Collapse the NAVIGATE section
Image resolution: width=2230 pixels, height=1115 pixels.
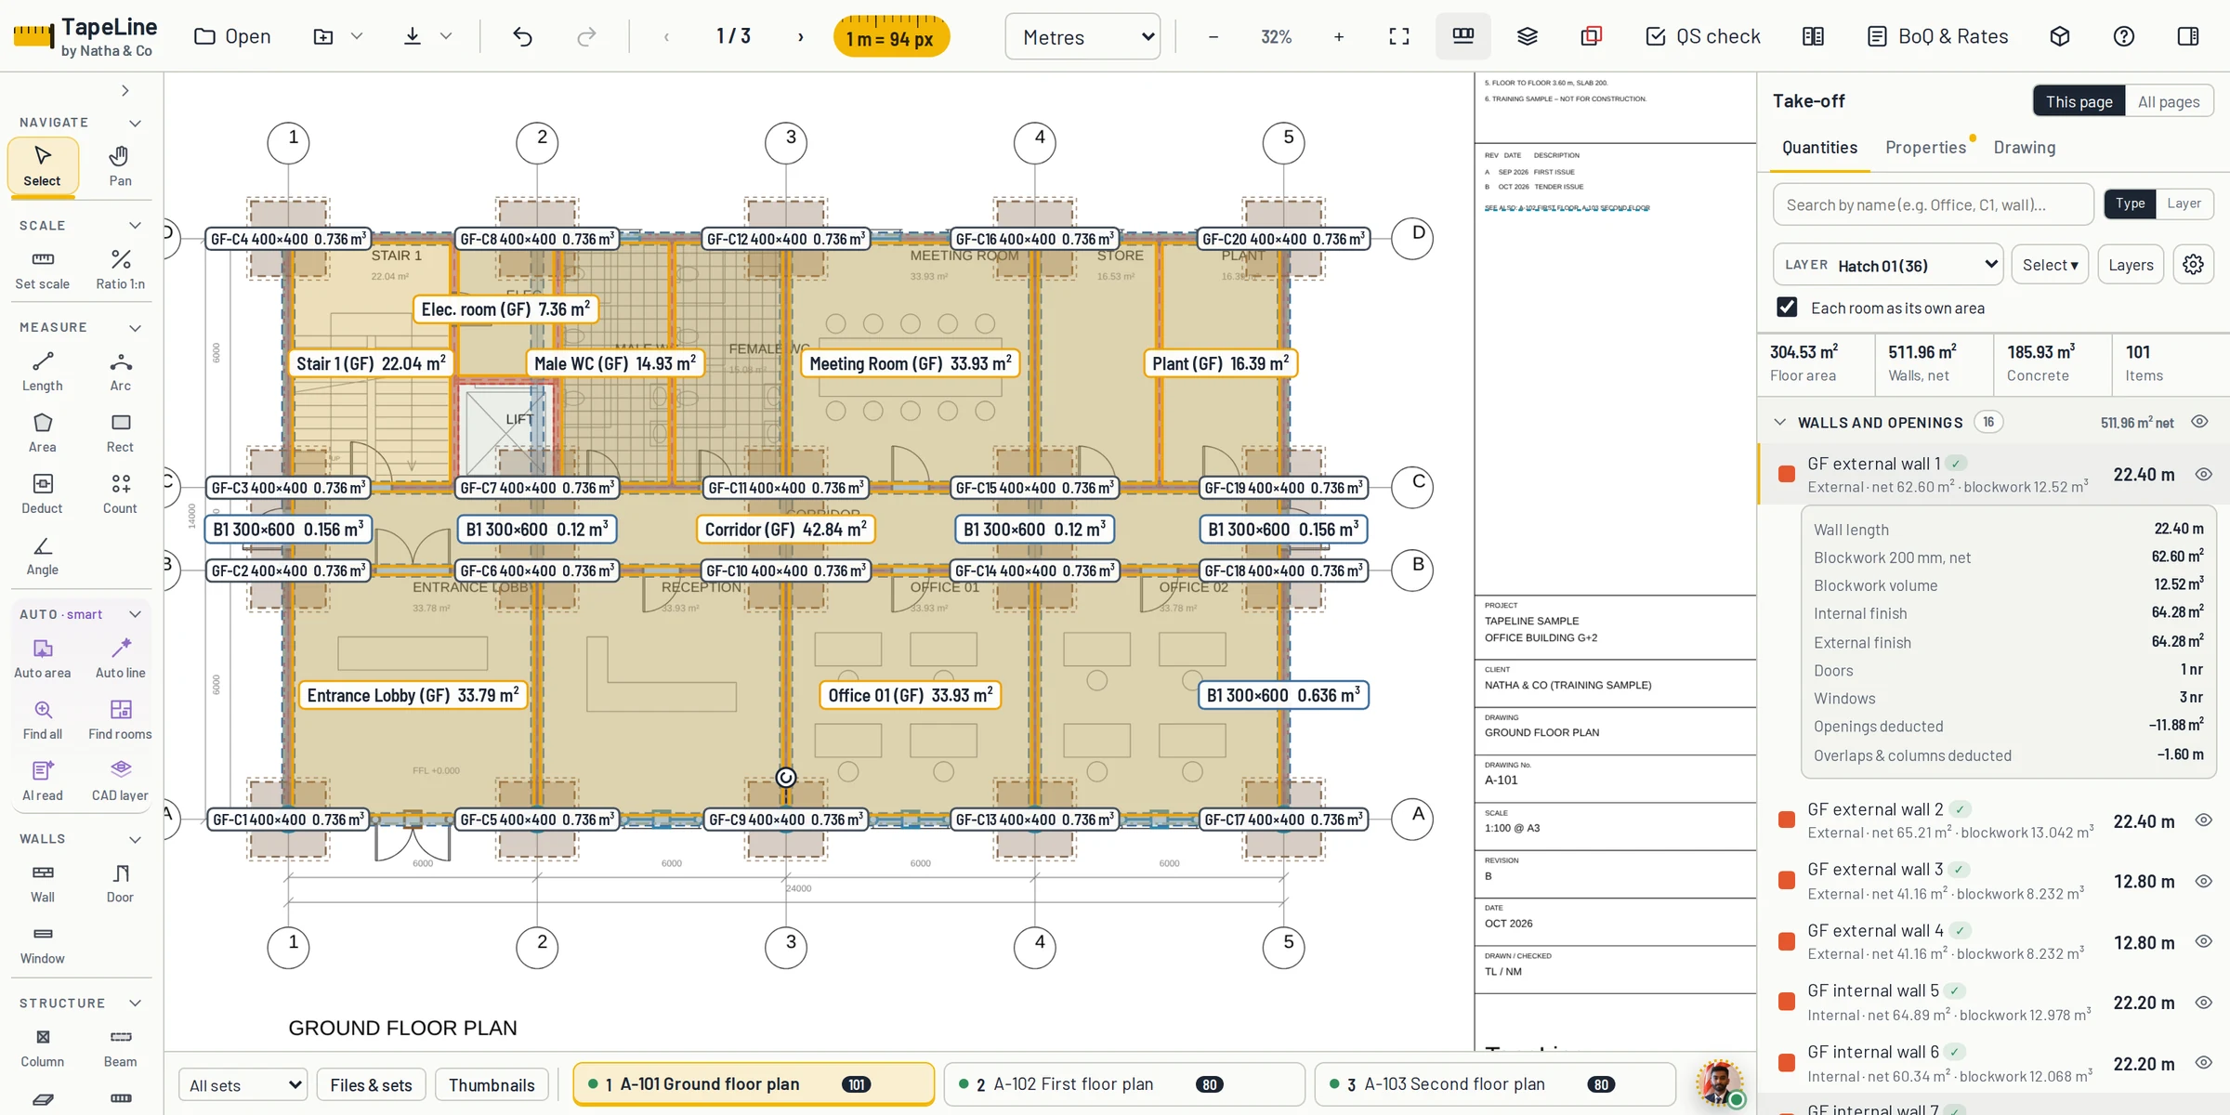click(136, 123)
